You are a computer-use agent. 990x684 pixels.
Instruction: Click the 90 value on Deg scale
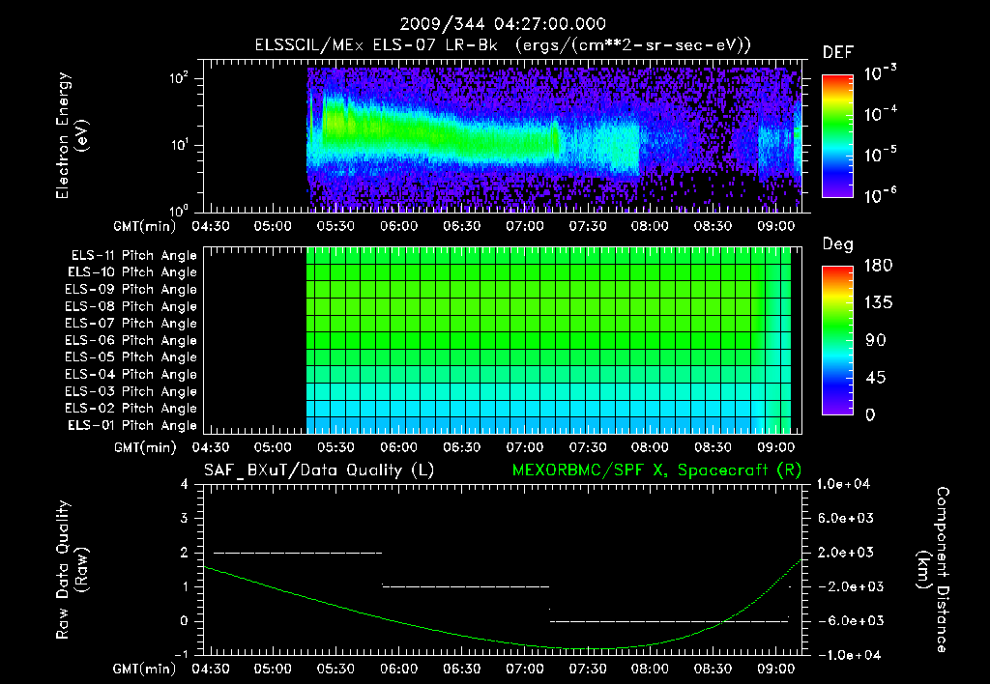(x=876, y=341)
